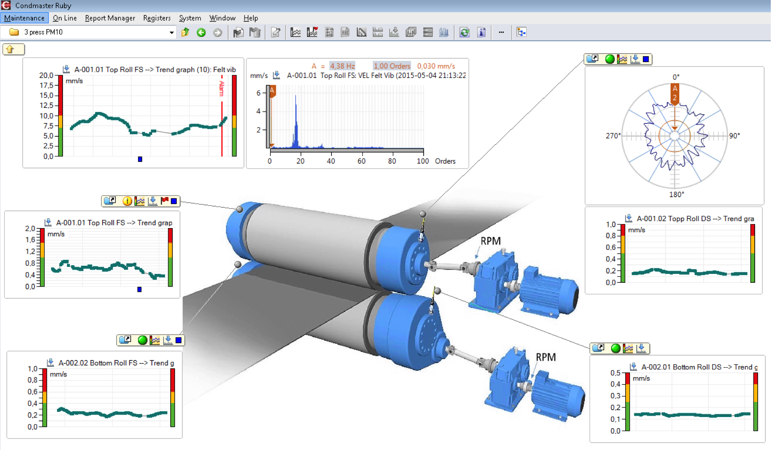
Task: Click the refresh icon in main toolbar
Action: (464, 33)
